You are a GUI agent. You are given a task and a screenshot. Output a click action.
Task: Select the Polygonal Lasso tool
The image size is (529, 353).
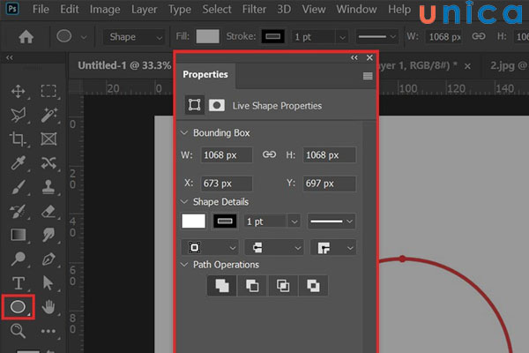tap(19, 116)
